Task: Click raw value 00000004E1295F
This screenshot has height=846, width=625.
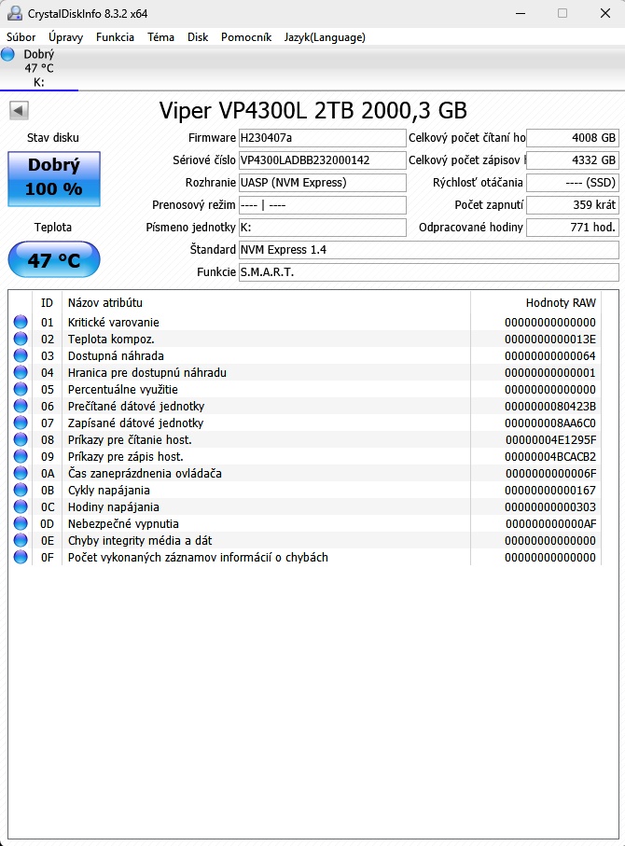Action: [550, 439]
